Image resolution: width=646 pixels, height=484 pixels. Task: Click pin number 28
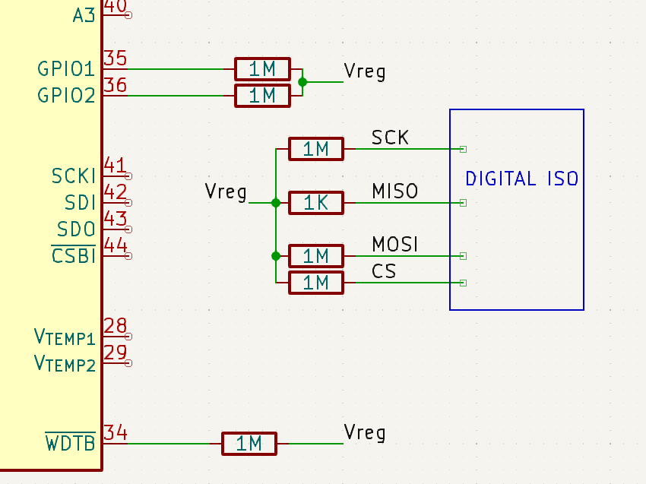click(x=116, y=326)
